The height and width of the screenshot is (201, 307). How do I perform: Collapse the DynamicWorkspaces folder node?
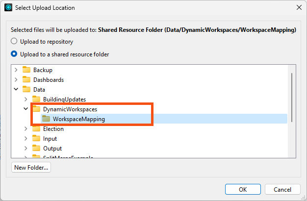click(x=26, y=109)
